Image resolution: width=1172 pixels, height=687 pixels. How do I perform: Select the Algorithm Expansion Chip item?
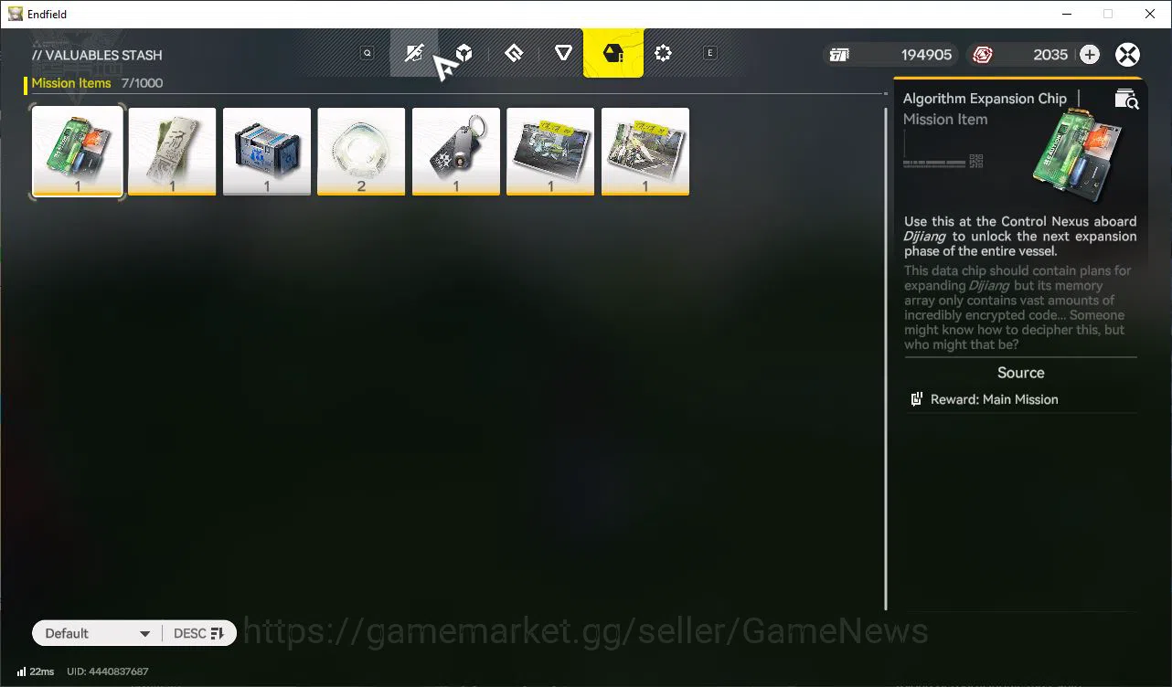pyautogui.click(x=78, y=152)
